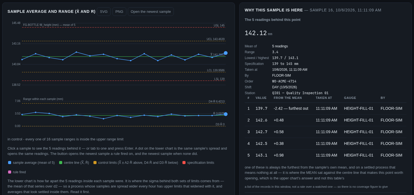Screen dimensions: 414x195
Task: Click the station "QI01 — Quality Inspection 01"
Action: click(300, 93)
